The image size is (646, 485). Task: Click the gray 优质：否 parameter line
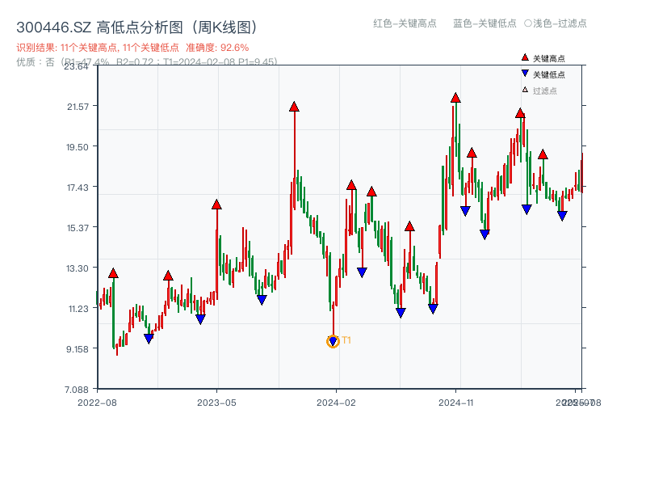[147, 62]
